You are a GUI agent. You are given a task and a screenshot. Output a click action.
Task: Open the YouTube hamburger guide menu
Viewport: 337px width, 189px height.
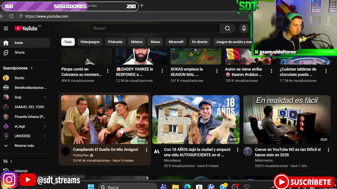(x=6, y=28)
